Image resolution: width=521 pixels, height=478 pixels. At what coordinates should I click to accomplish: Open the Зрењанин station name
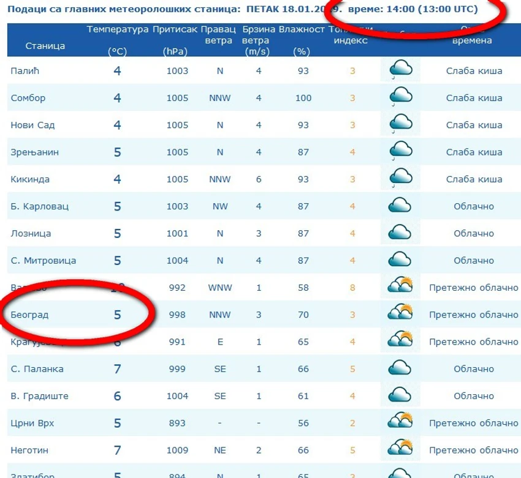click(34, 152)
